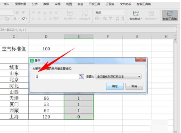Click the decrease indent icon
This screenshot has height=133, width=181.
coord(51,12)
